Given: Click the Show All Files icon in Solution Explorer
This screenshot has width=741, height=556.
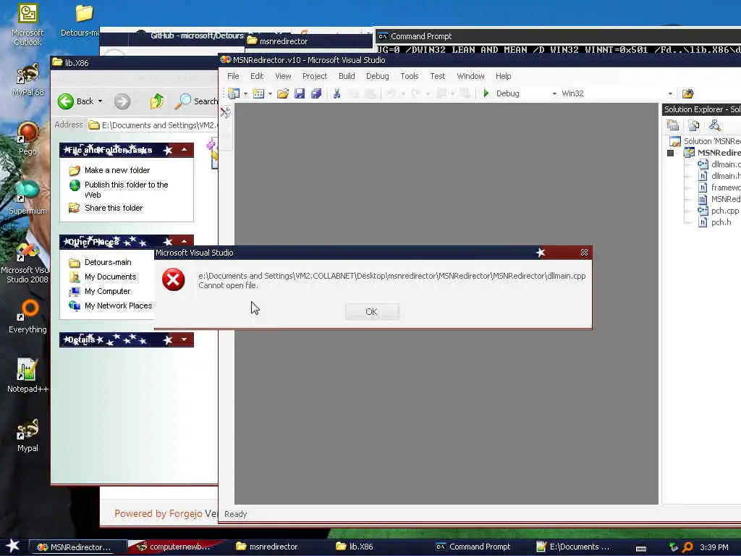Looking at the screenshot, I should [x=694, y=125].
